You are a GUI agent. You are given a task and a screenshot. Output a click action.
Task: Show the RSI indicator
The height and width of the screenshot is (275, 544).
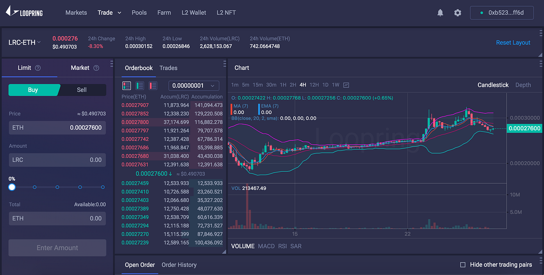[x=282, y=246]
